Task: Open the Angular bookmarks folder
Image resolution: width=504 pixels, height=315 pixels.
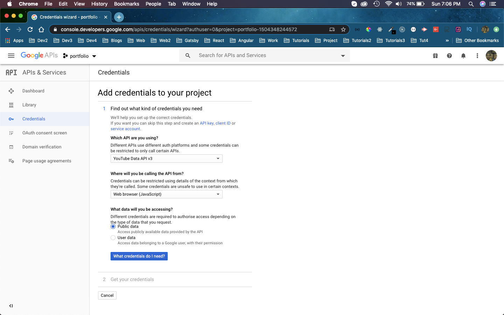Action: coord(242,41)
